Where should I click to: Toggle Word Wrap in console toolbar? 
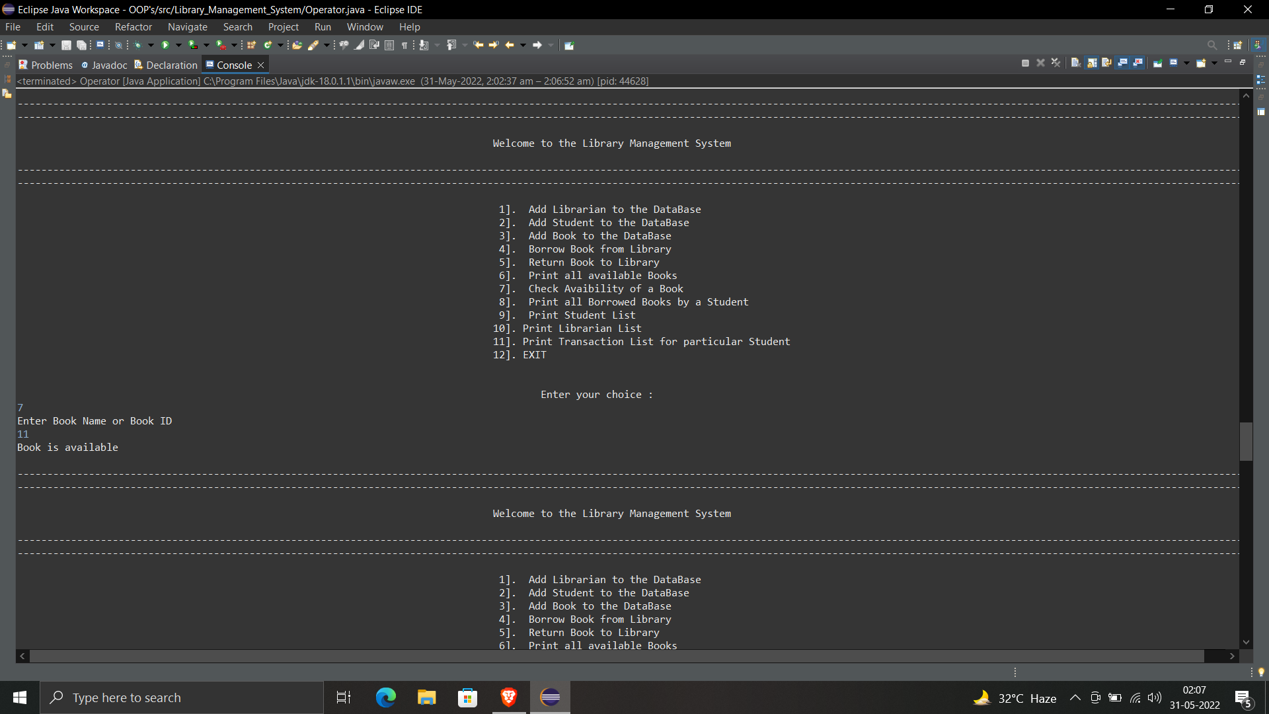tap(1106, 63)
